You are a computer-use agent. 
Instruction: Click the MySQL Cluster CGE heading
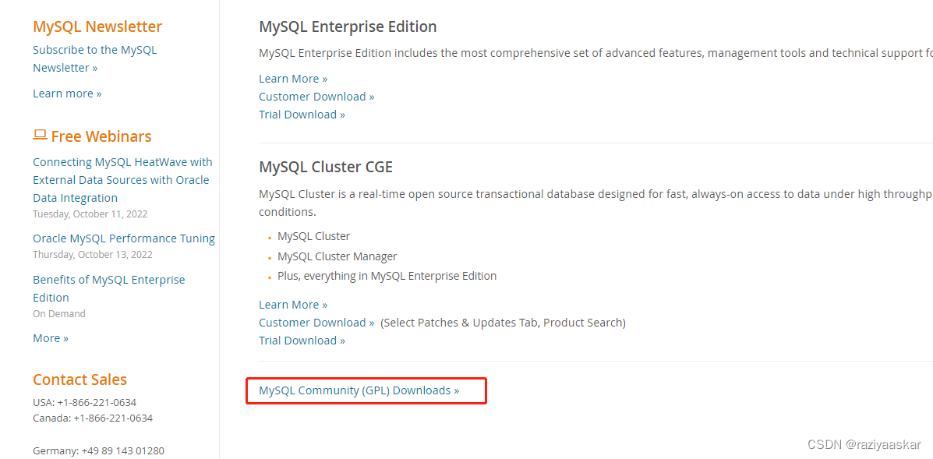326,166
